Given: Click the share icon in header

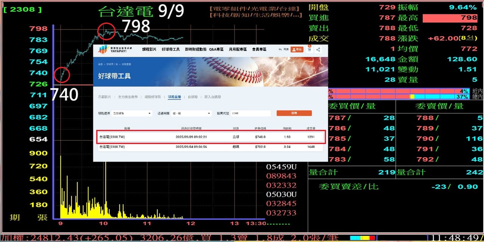Looking at the screenshot, I should point(318,50).
